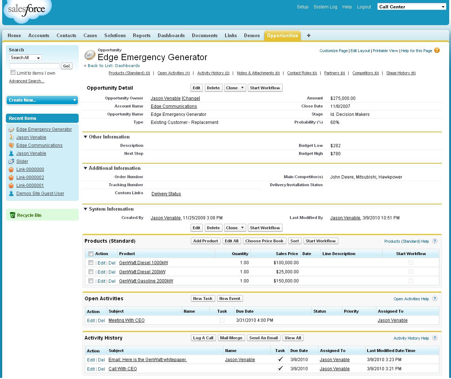Screen dimensions: 451x379
Task: Go to the Cases tab
Action: [x=90, y=35]
